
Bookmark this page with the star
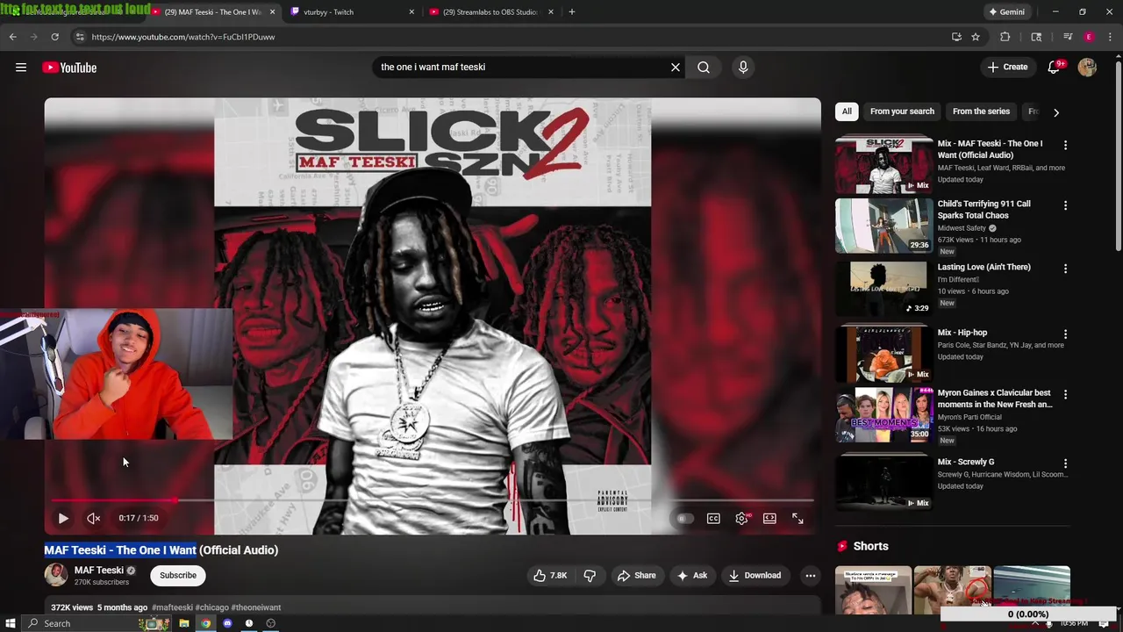click(976, 37)
